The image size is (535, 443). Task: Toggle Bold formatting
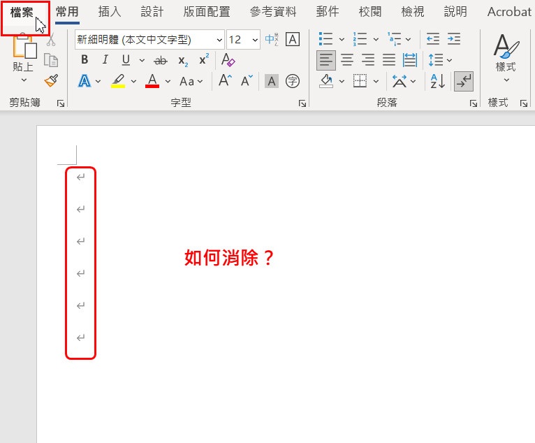coord(85,60)
